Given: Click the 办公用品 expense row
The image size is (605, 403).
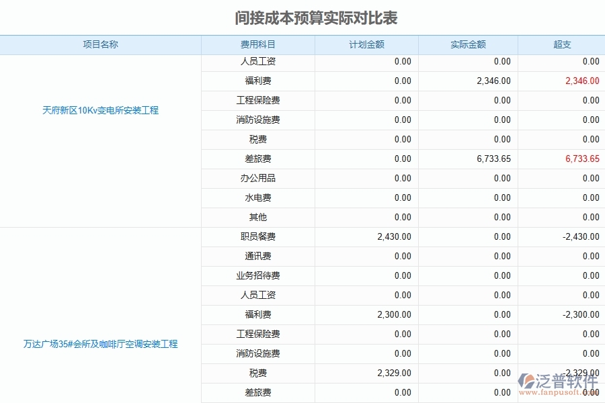Looking at the screenshot, I should tap(259, 178).
